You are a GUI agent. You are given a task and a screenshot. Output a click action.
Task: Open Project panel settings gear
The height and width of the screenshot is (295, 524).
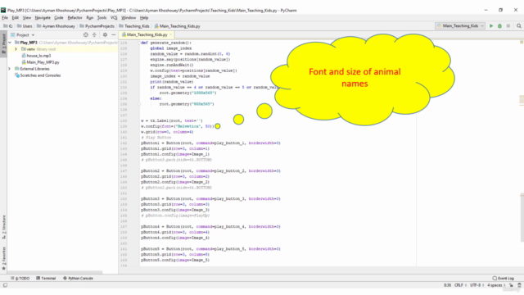105,34
